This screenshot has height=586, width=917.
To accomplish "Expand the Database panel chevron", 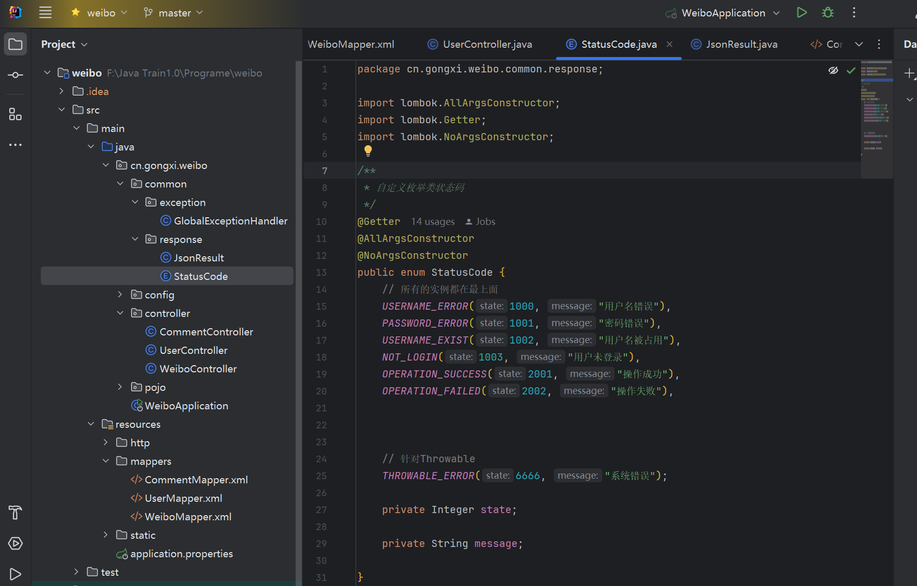I will coord(909,99).
